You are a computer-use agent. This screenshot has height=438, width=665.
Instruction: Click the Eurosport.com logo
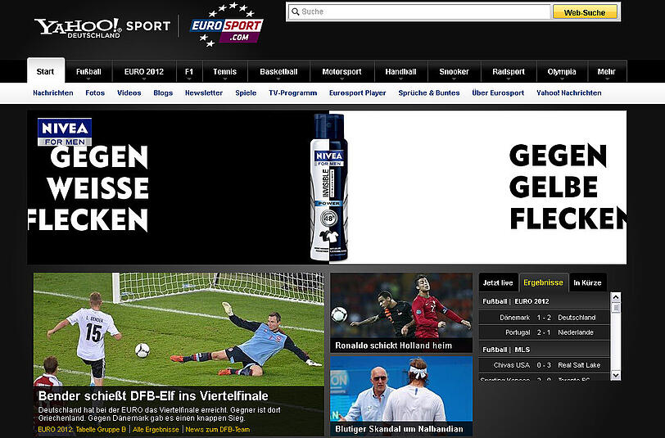click(x=227, y=25)
